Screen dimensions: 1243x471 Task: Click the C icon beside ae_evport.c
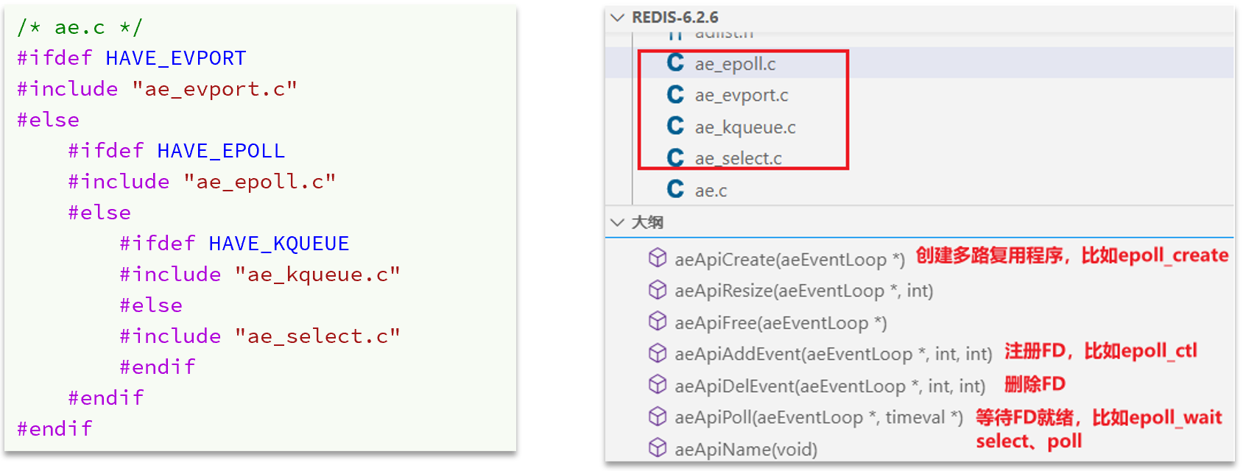675,95
